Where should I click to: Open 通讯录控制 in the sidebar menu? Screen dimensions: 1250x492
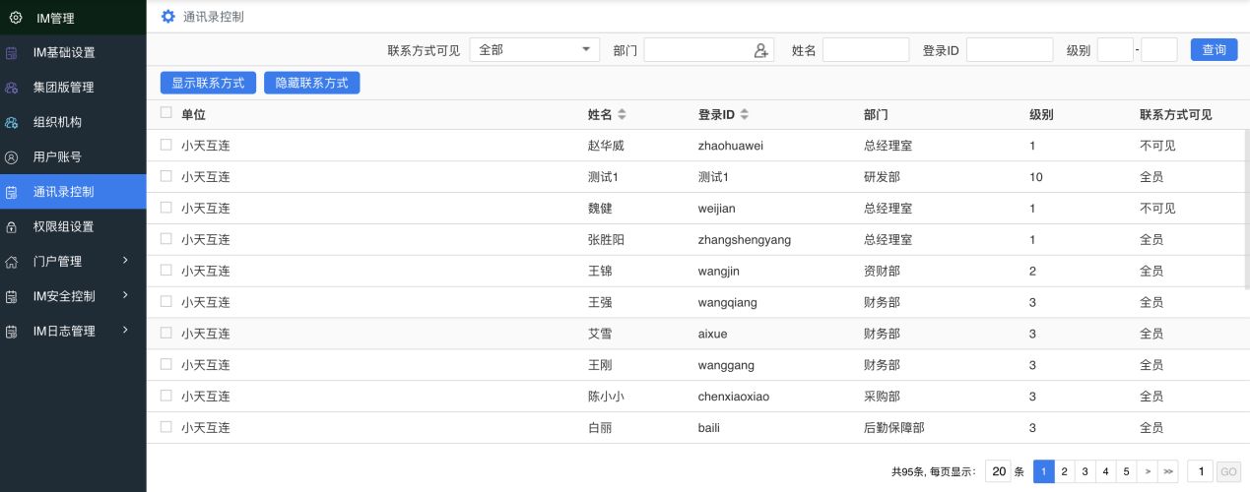64,192
